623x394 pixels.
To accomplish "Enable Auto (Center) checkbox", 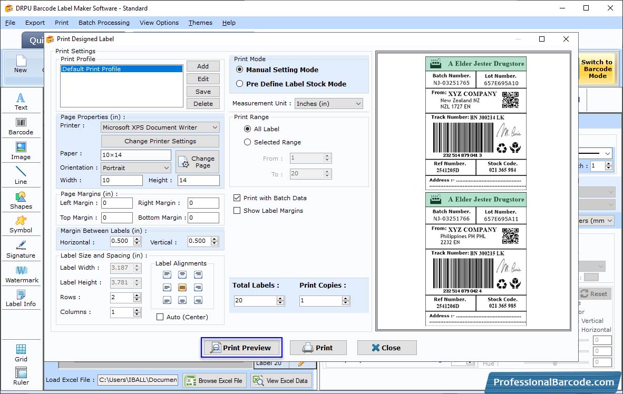I will coord(160,317).
